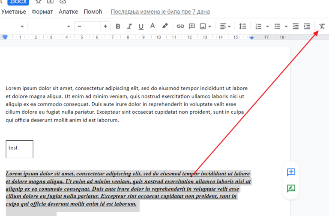Expand the insert image dropdown arrow
Image resolution: width=329 pixels, height=216 pixels.
pyautogui.click(x=210, y=27)
